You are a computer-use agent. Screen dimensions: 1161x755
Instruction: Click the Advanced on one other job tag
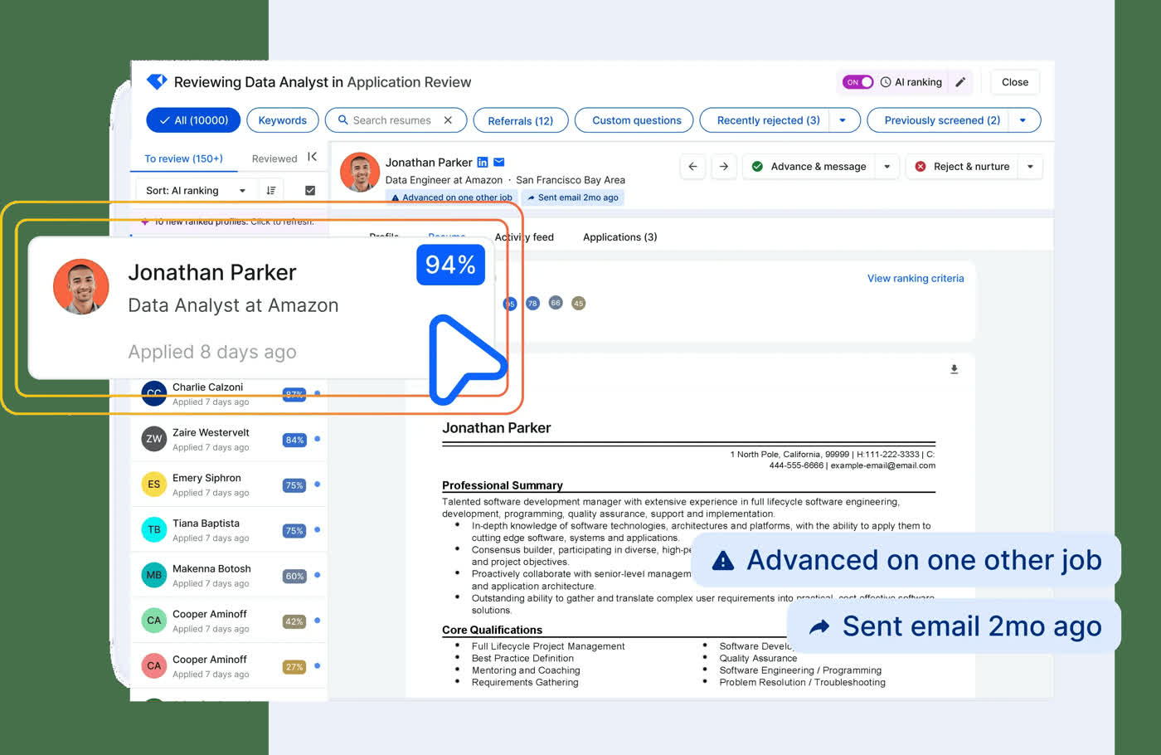tap(452, 197)
